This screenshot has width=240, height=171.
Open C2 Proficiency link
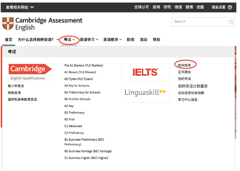pos(74,133)
